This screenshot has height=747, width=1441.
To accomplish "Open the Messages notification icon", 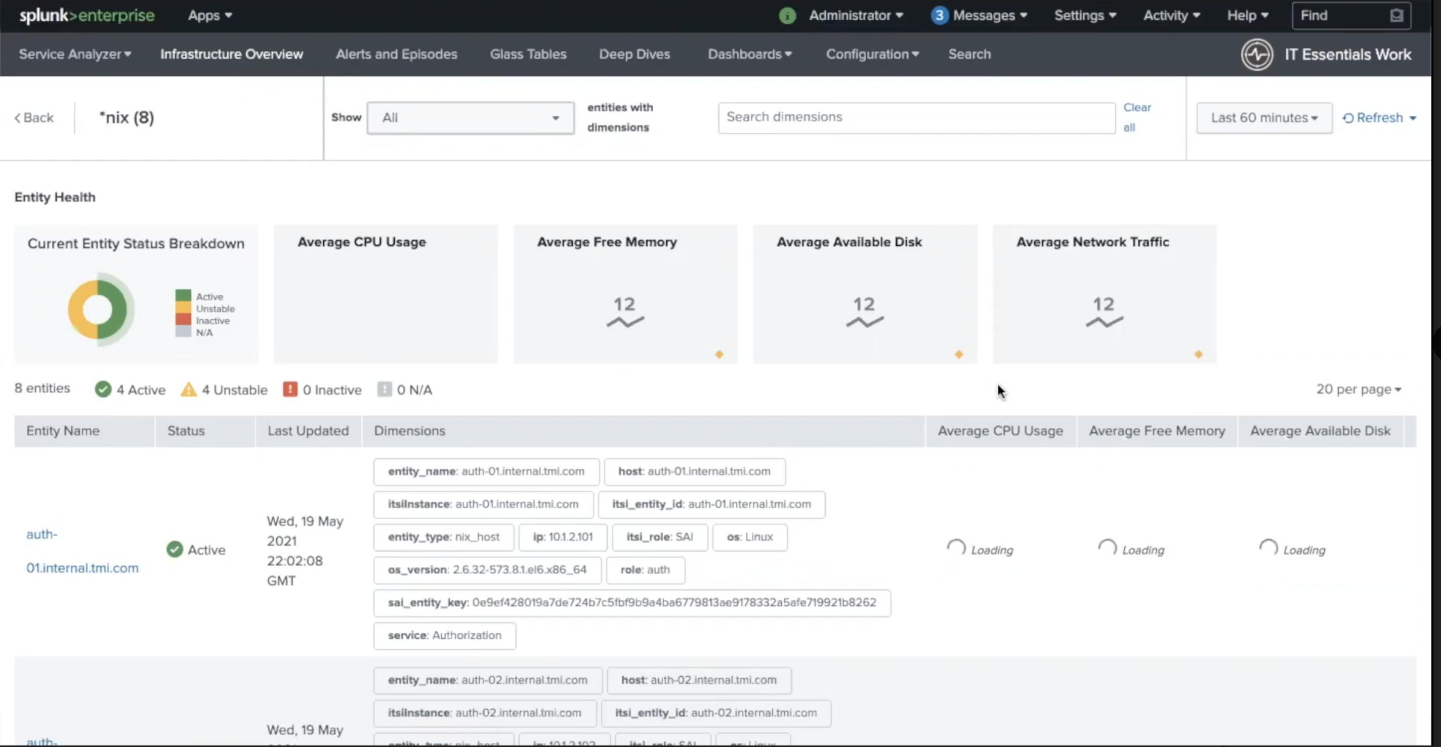I will click(x=939, y=15).
